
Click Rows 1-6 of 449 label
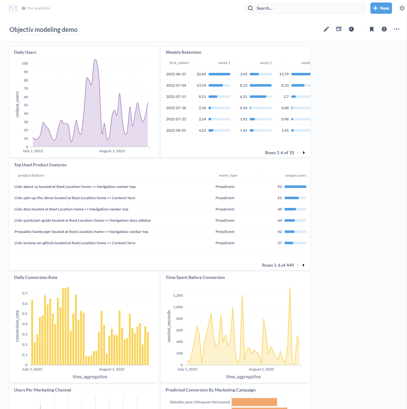278,265
